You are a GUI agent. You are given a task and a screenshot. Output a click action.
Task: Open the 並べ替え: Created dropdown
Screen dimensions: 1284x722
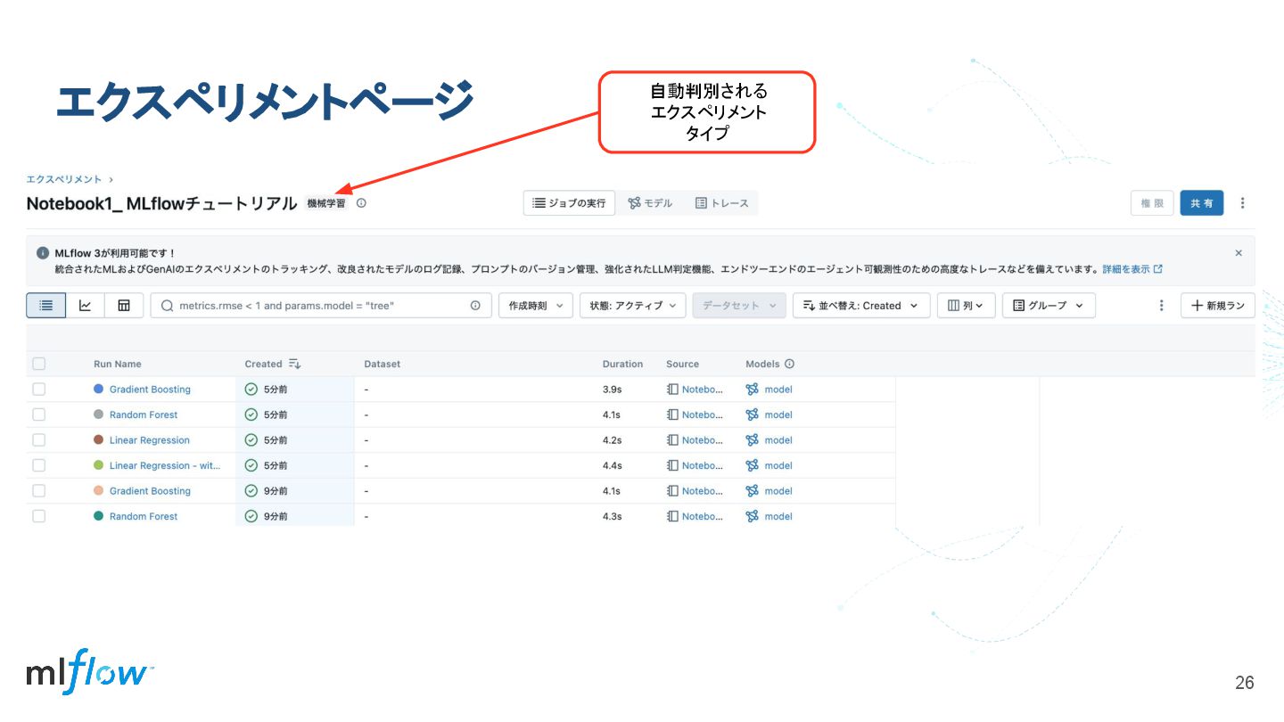point(861,306)
